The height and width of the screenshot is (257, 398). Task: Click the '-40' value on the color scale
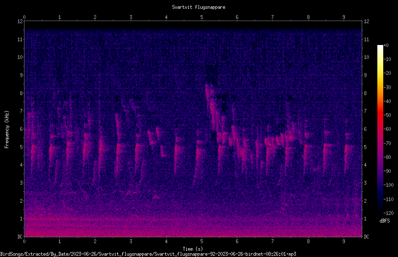coord(387,101)
